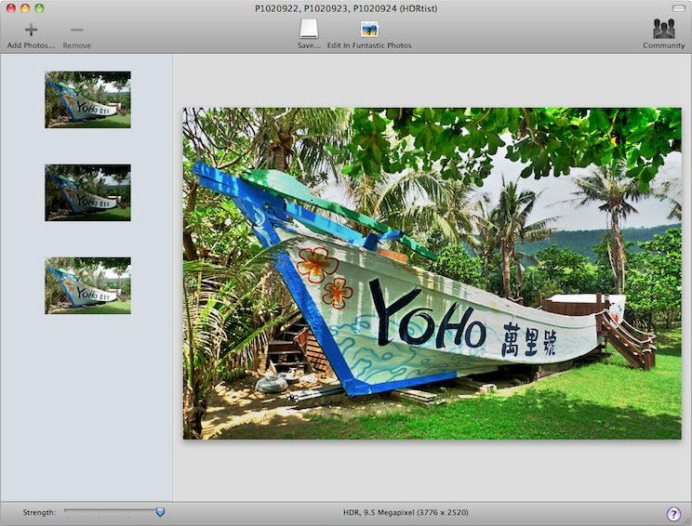
Task: Click empty sidebar area below the thumbnails
Action: click(x=86, y=409)
